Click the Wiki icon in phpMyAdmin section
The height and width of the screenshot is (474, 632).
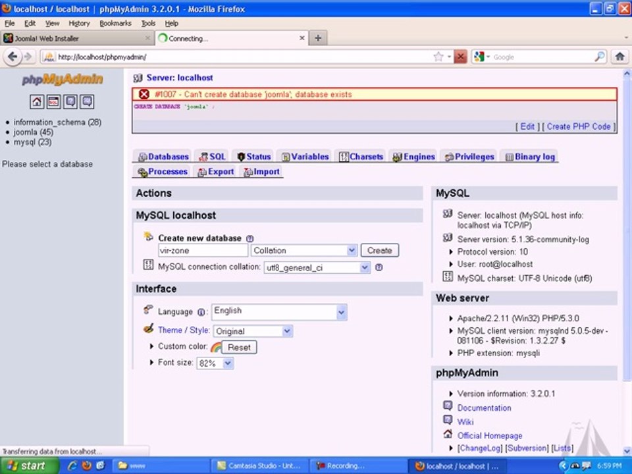pos(448,420)
